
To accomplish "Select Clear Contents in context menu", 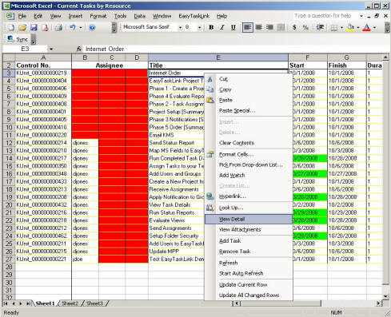I will pos(249,143).
